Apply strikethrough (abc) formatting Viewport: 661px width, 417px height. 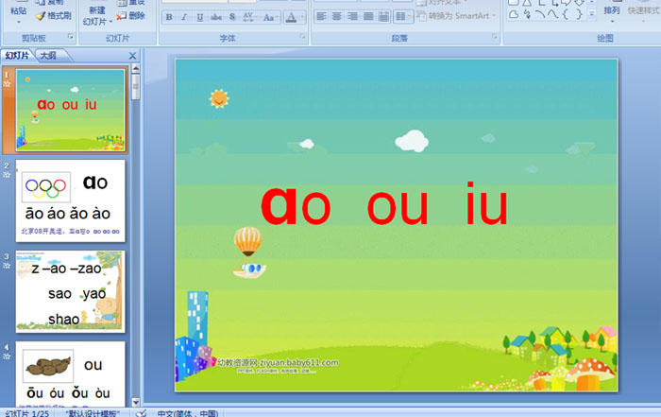(x=216, y=17)
